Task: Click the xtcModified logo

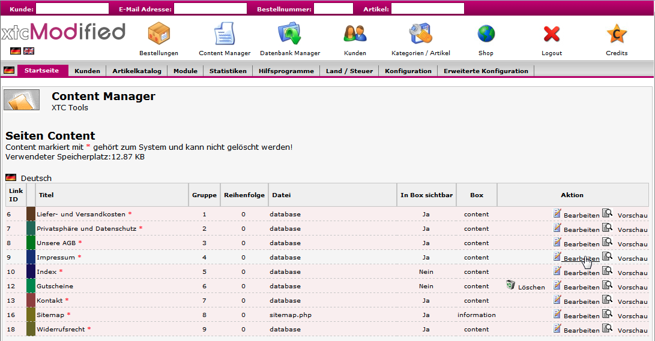Action: tap(63, 32)
